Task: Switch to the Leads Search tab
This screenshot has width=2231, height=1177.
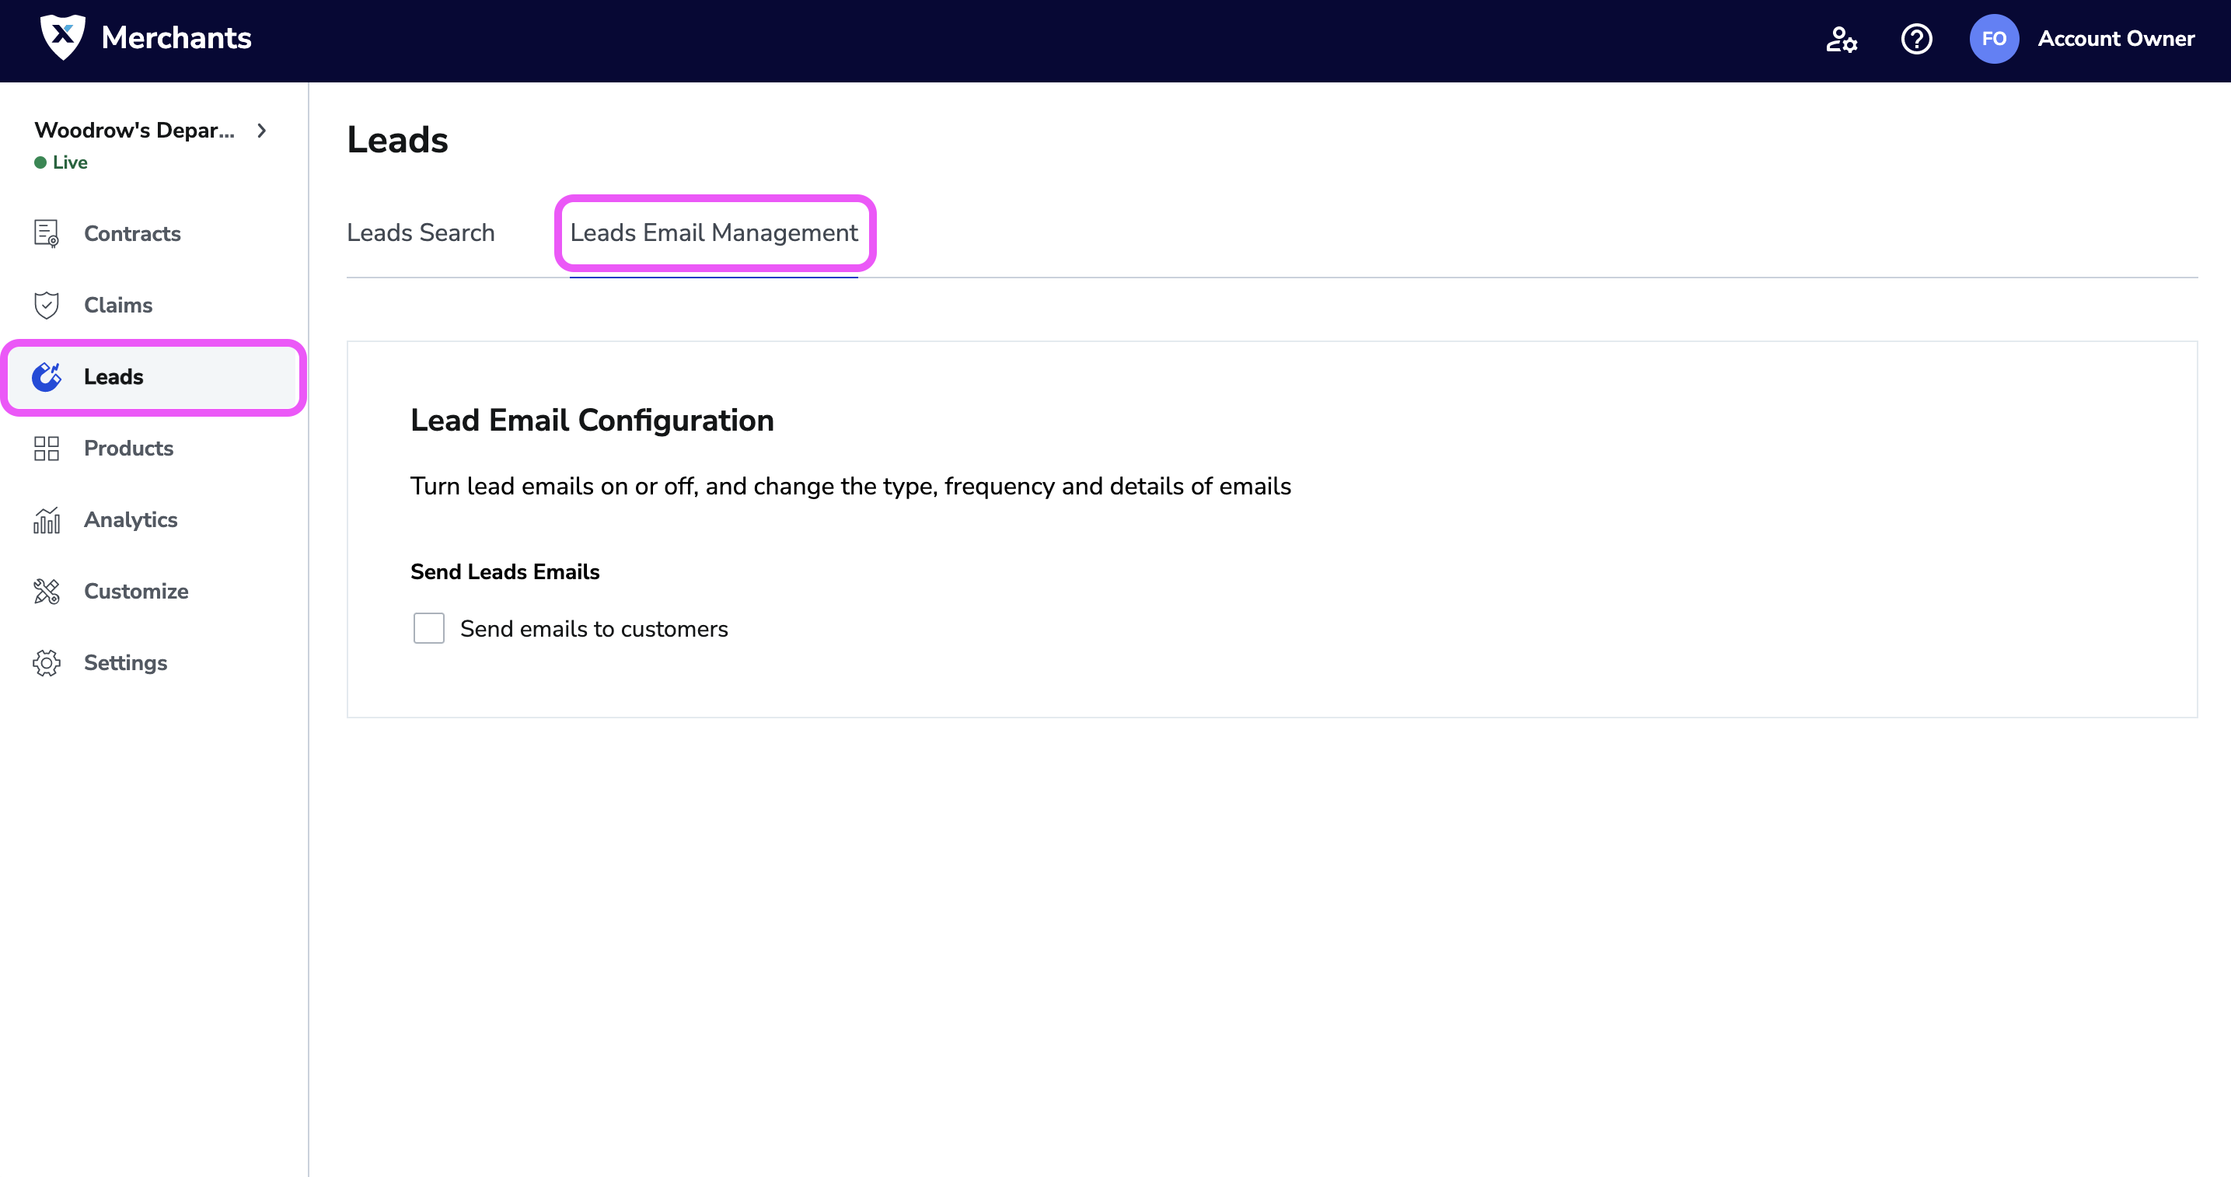Action: [421, 232]
